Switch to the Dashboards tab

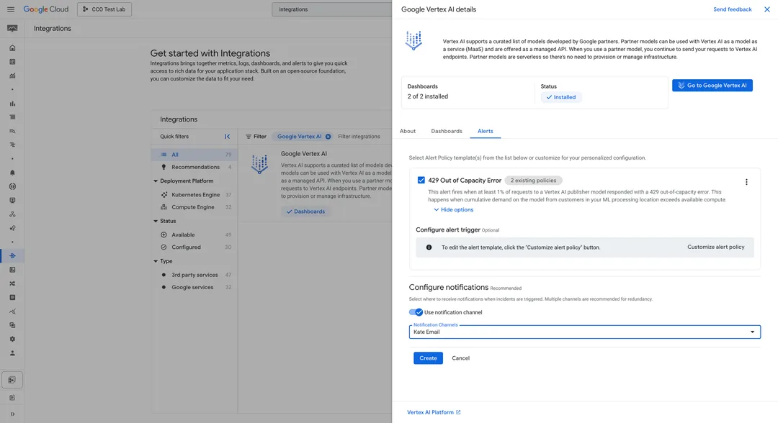(x=447, y=131)
